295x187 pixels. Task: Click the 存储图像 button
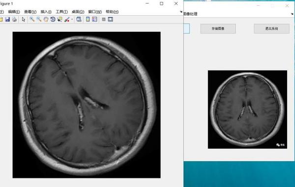tap(218, 29)
